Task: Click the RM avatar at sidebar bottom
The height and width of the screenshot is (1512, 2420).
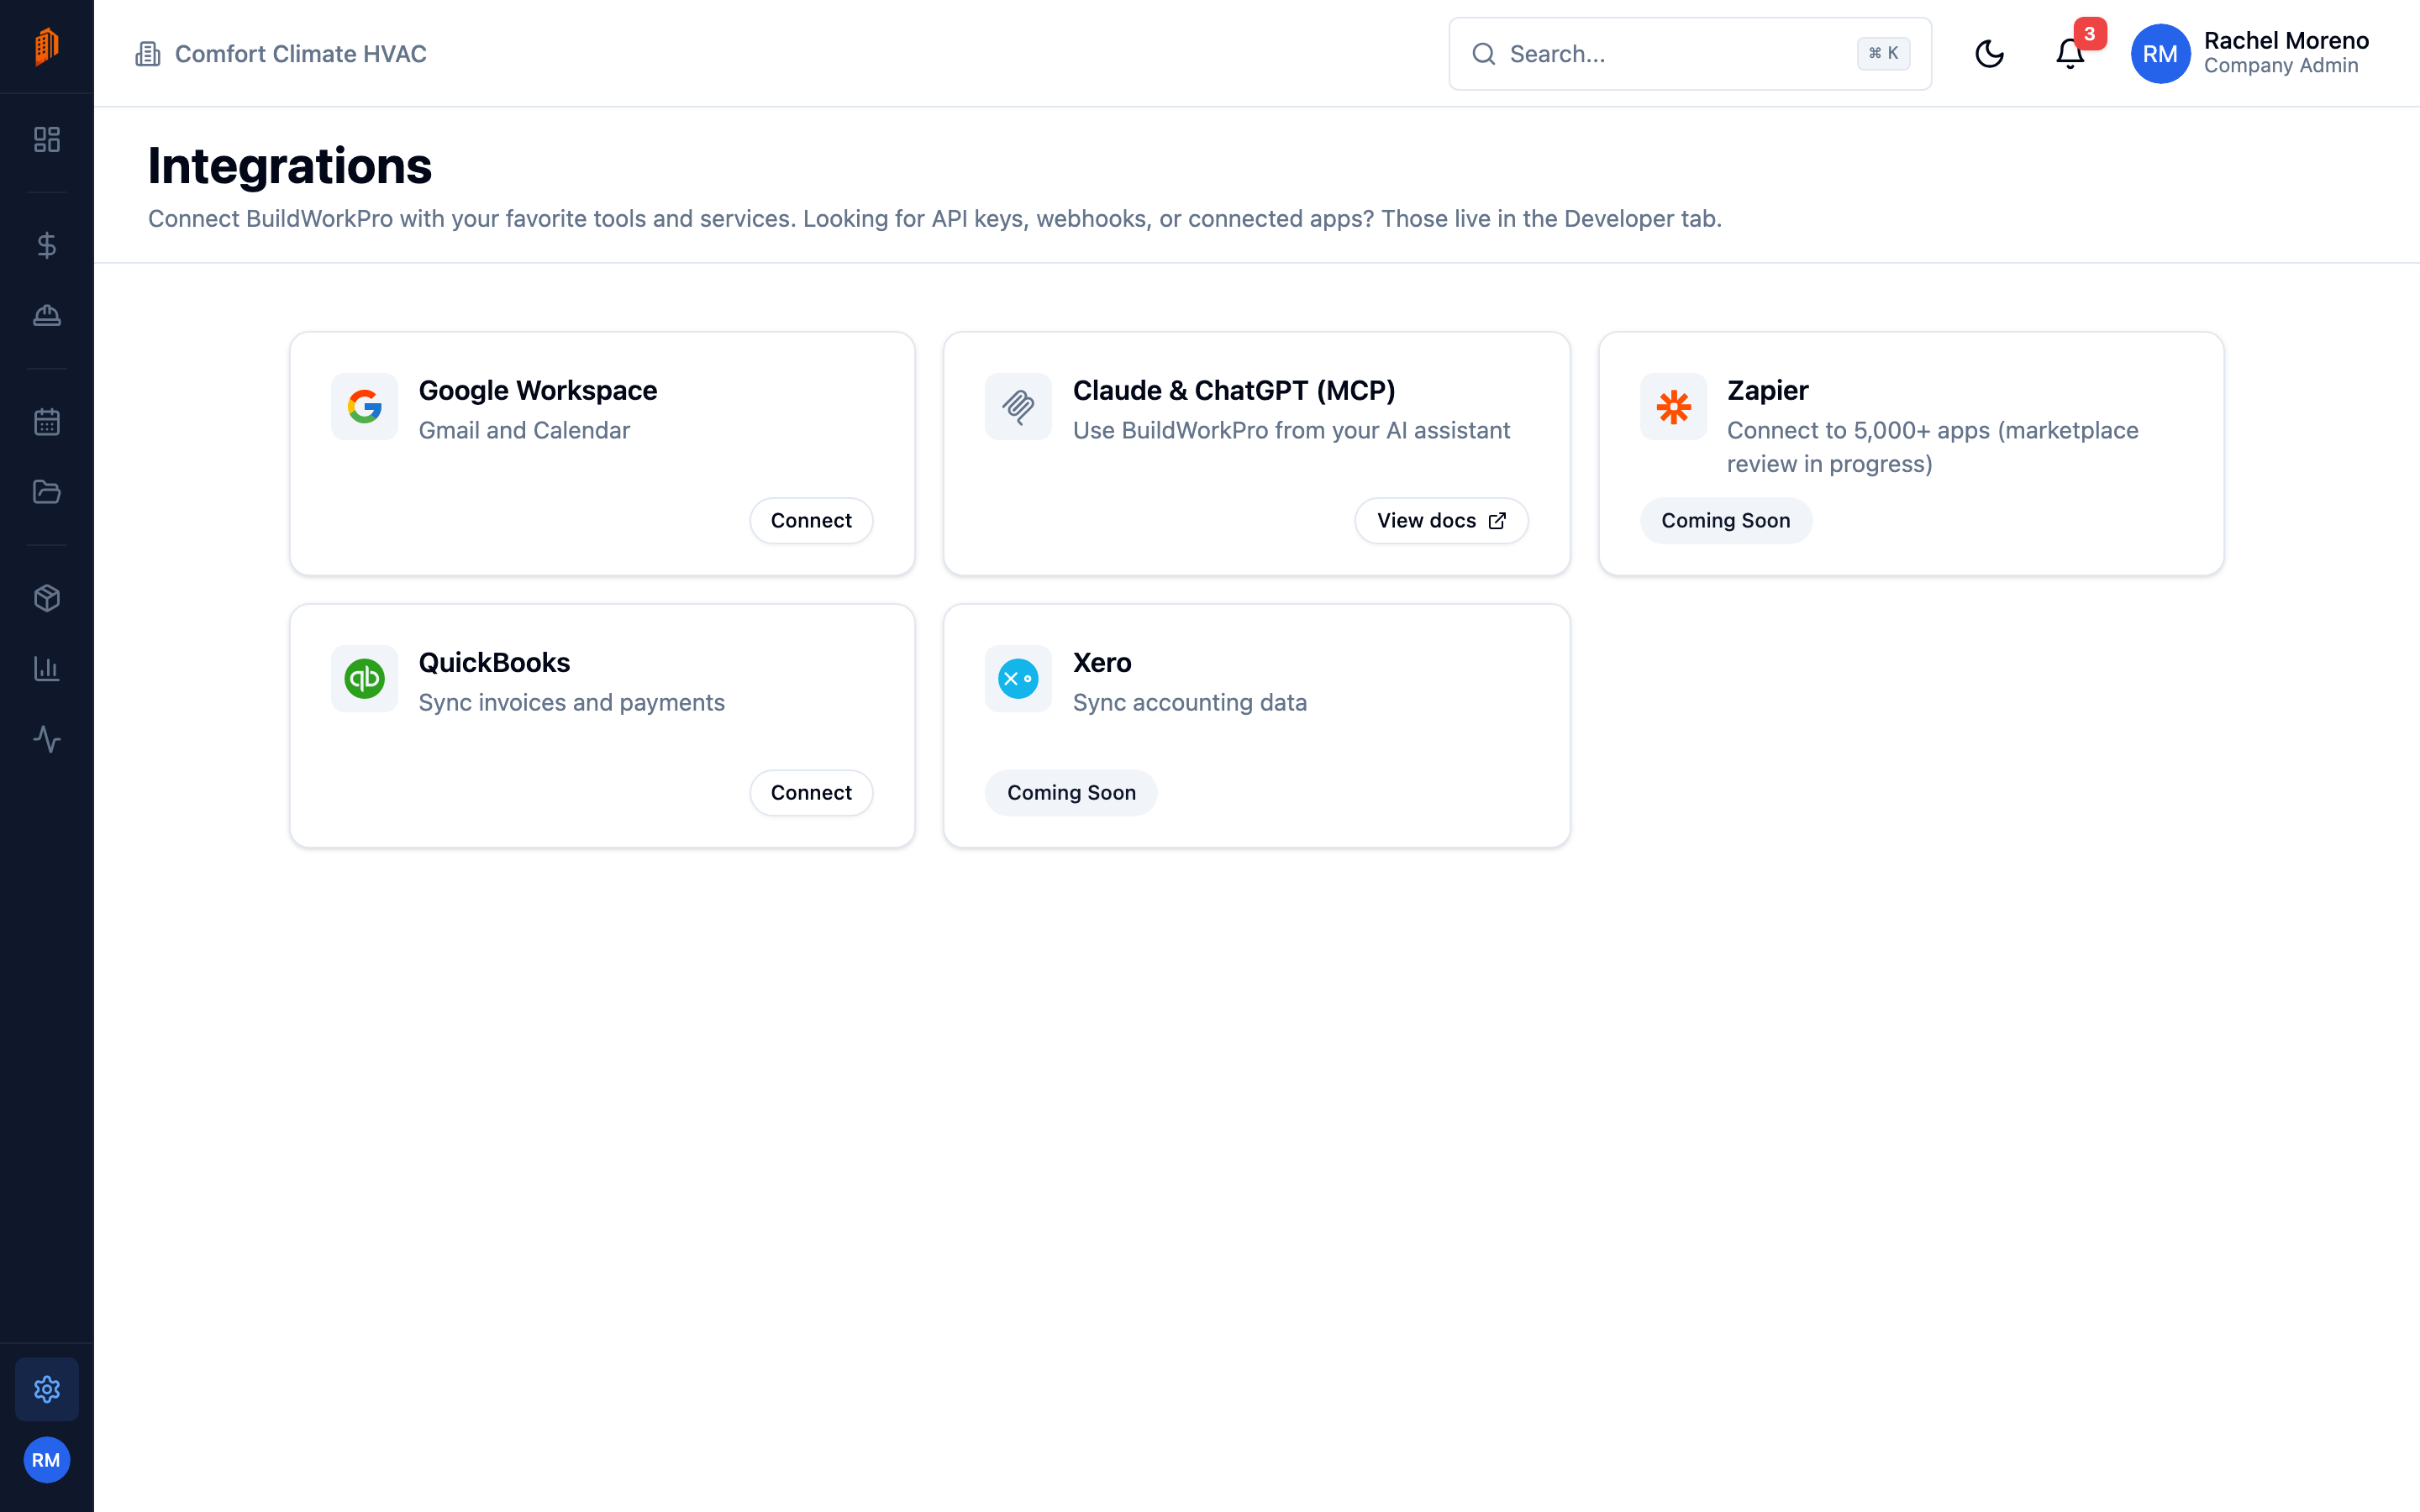Action: click(x=46, y=1460)
